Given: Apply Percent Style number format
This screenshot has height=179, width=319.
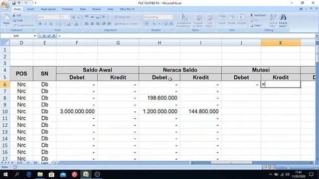Looking at the screenshot, I should point(154,24).
